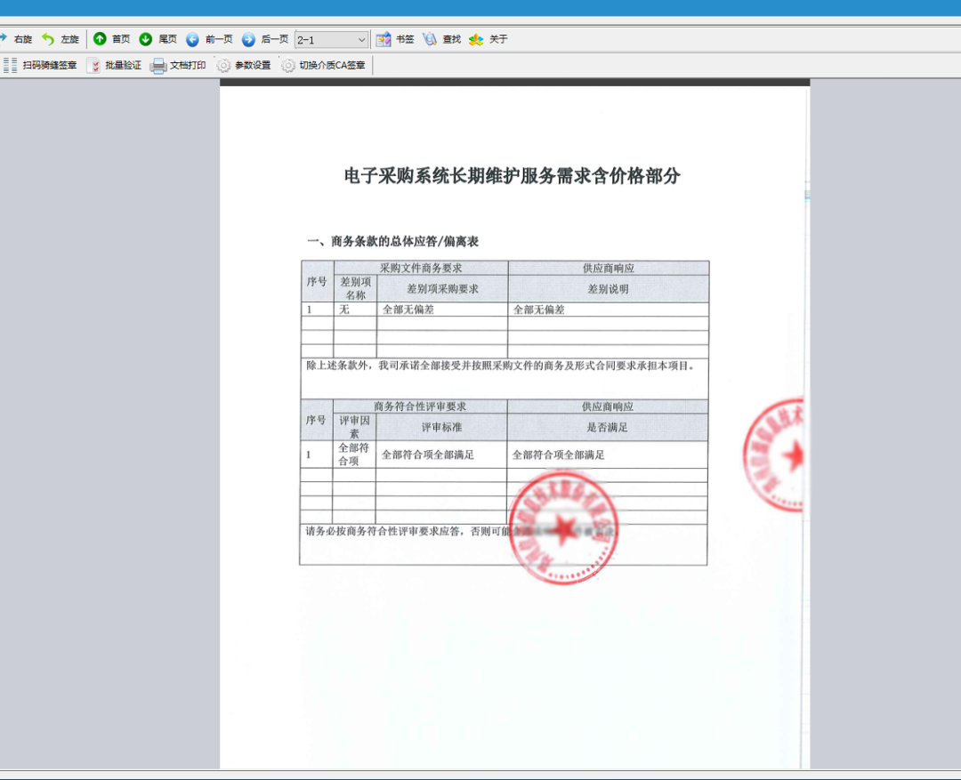Click the partial red seal on page's right edge
The image size is (961, 780).
pyautogui.click(x=777, y=455)
